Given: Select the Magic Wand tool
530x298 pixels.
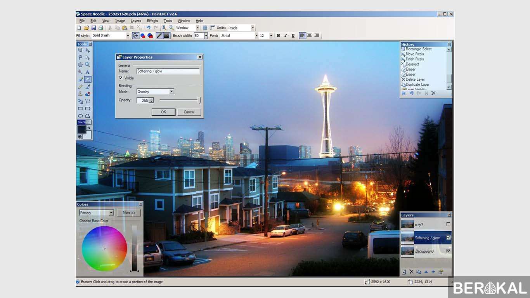Looking at the screenshot, I should [80, 72].
